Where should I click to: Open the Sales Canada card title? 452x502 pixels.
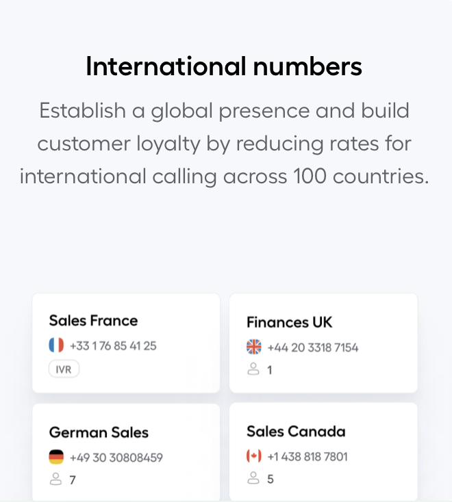[x=297, y=432]
